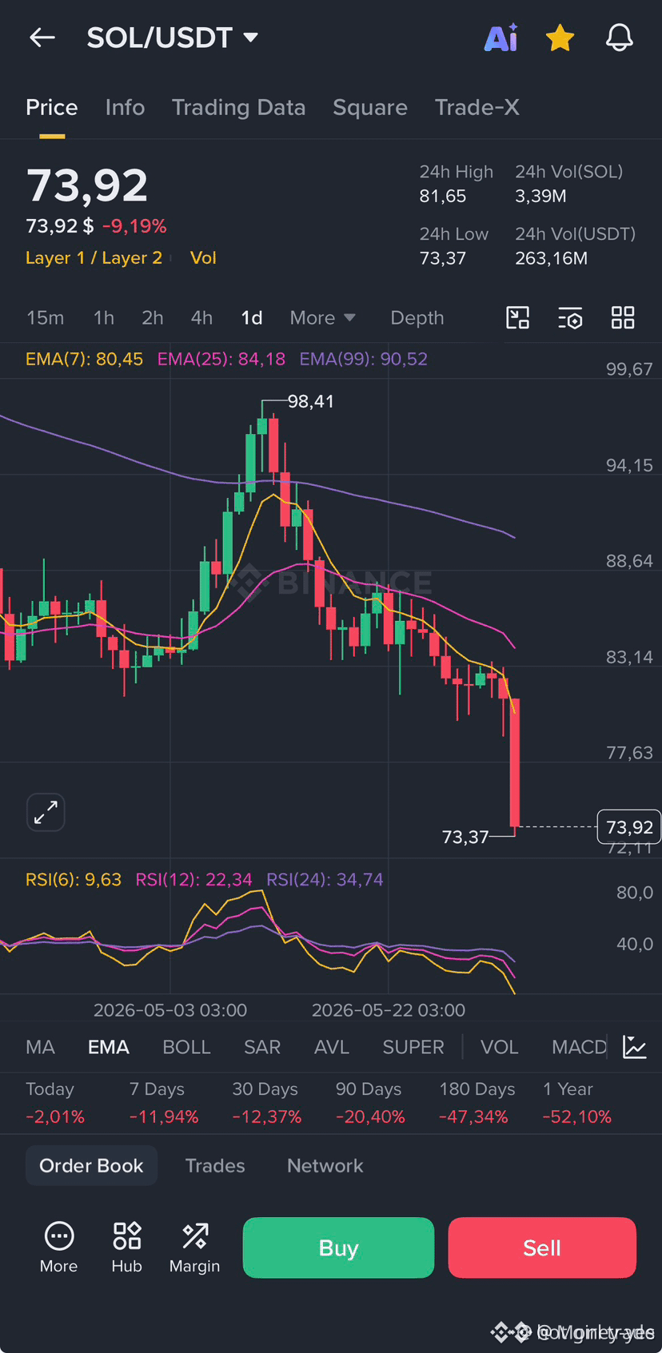The width and height of the screenshot is (662, 1353).
Task: Select the 4h chart interval
Action: 201,318
